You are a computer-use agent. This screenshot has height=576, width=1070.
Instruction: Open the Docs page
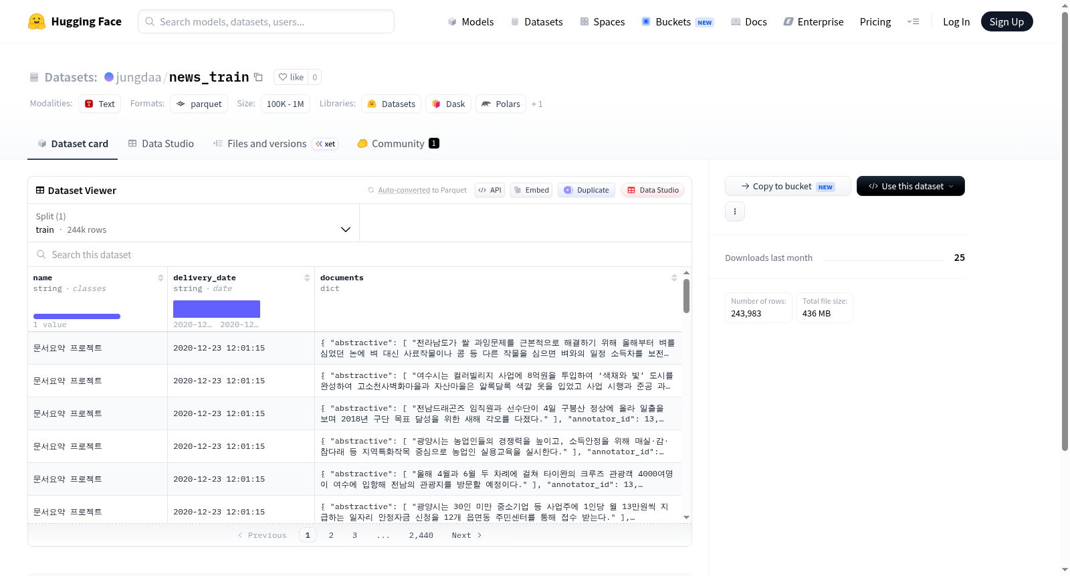tap(748, 22)
